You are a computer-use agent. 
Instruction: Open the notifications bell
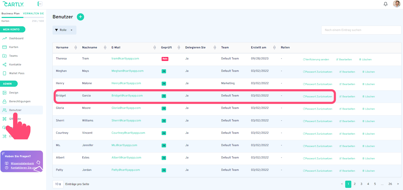385,4
